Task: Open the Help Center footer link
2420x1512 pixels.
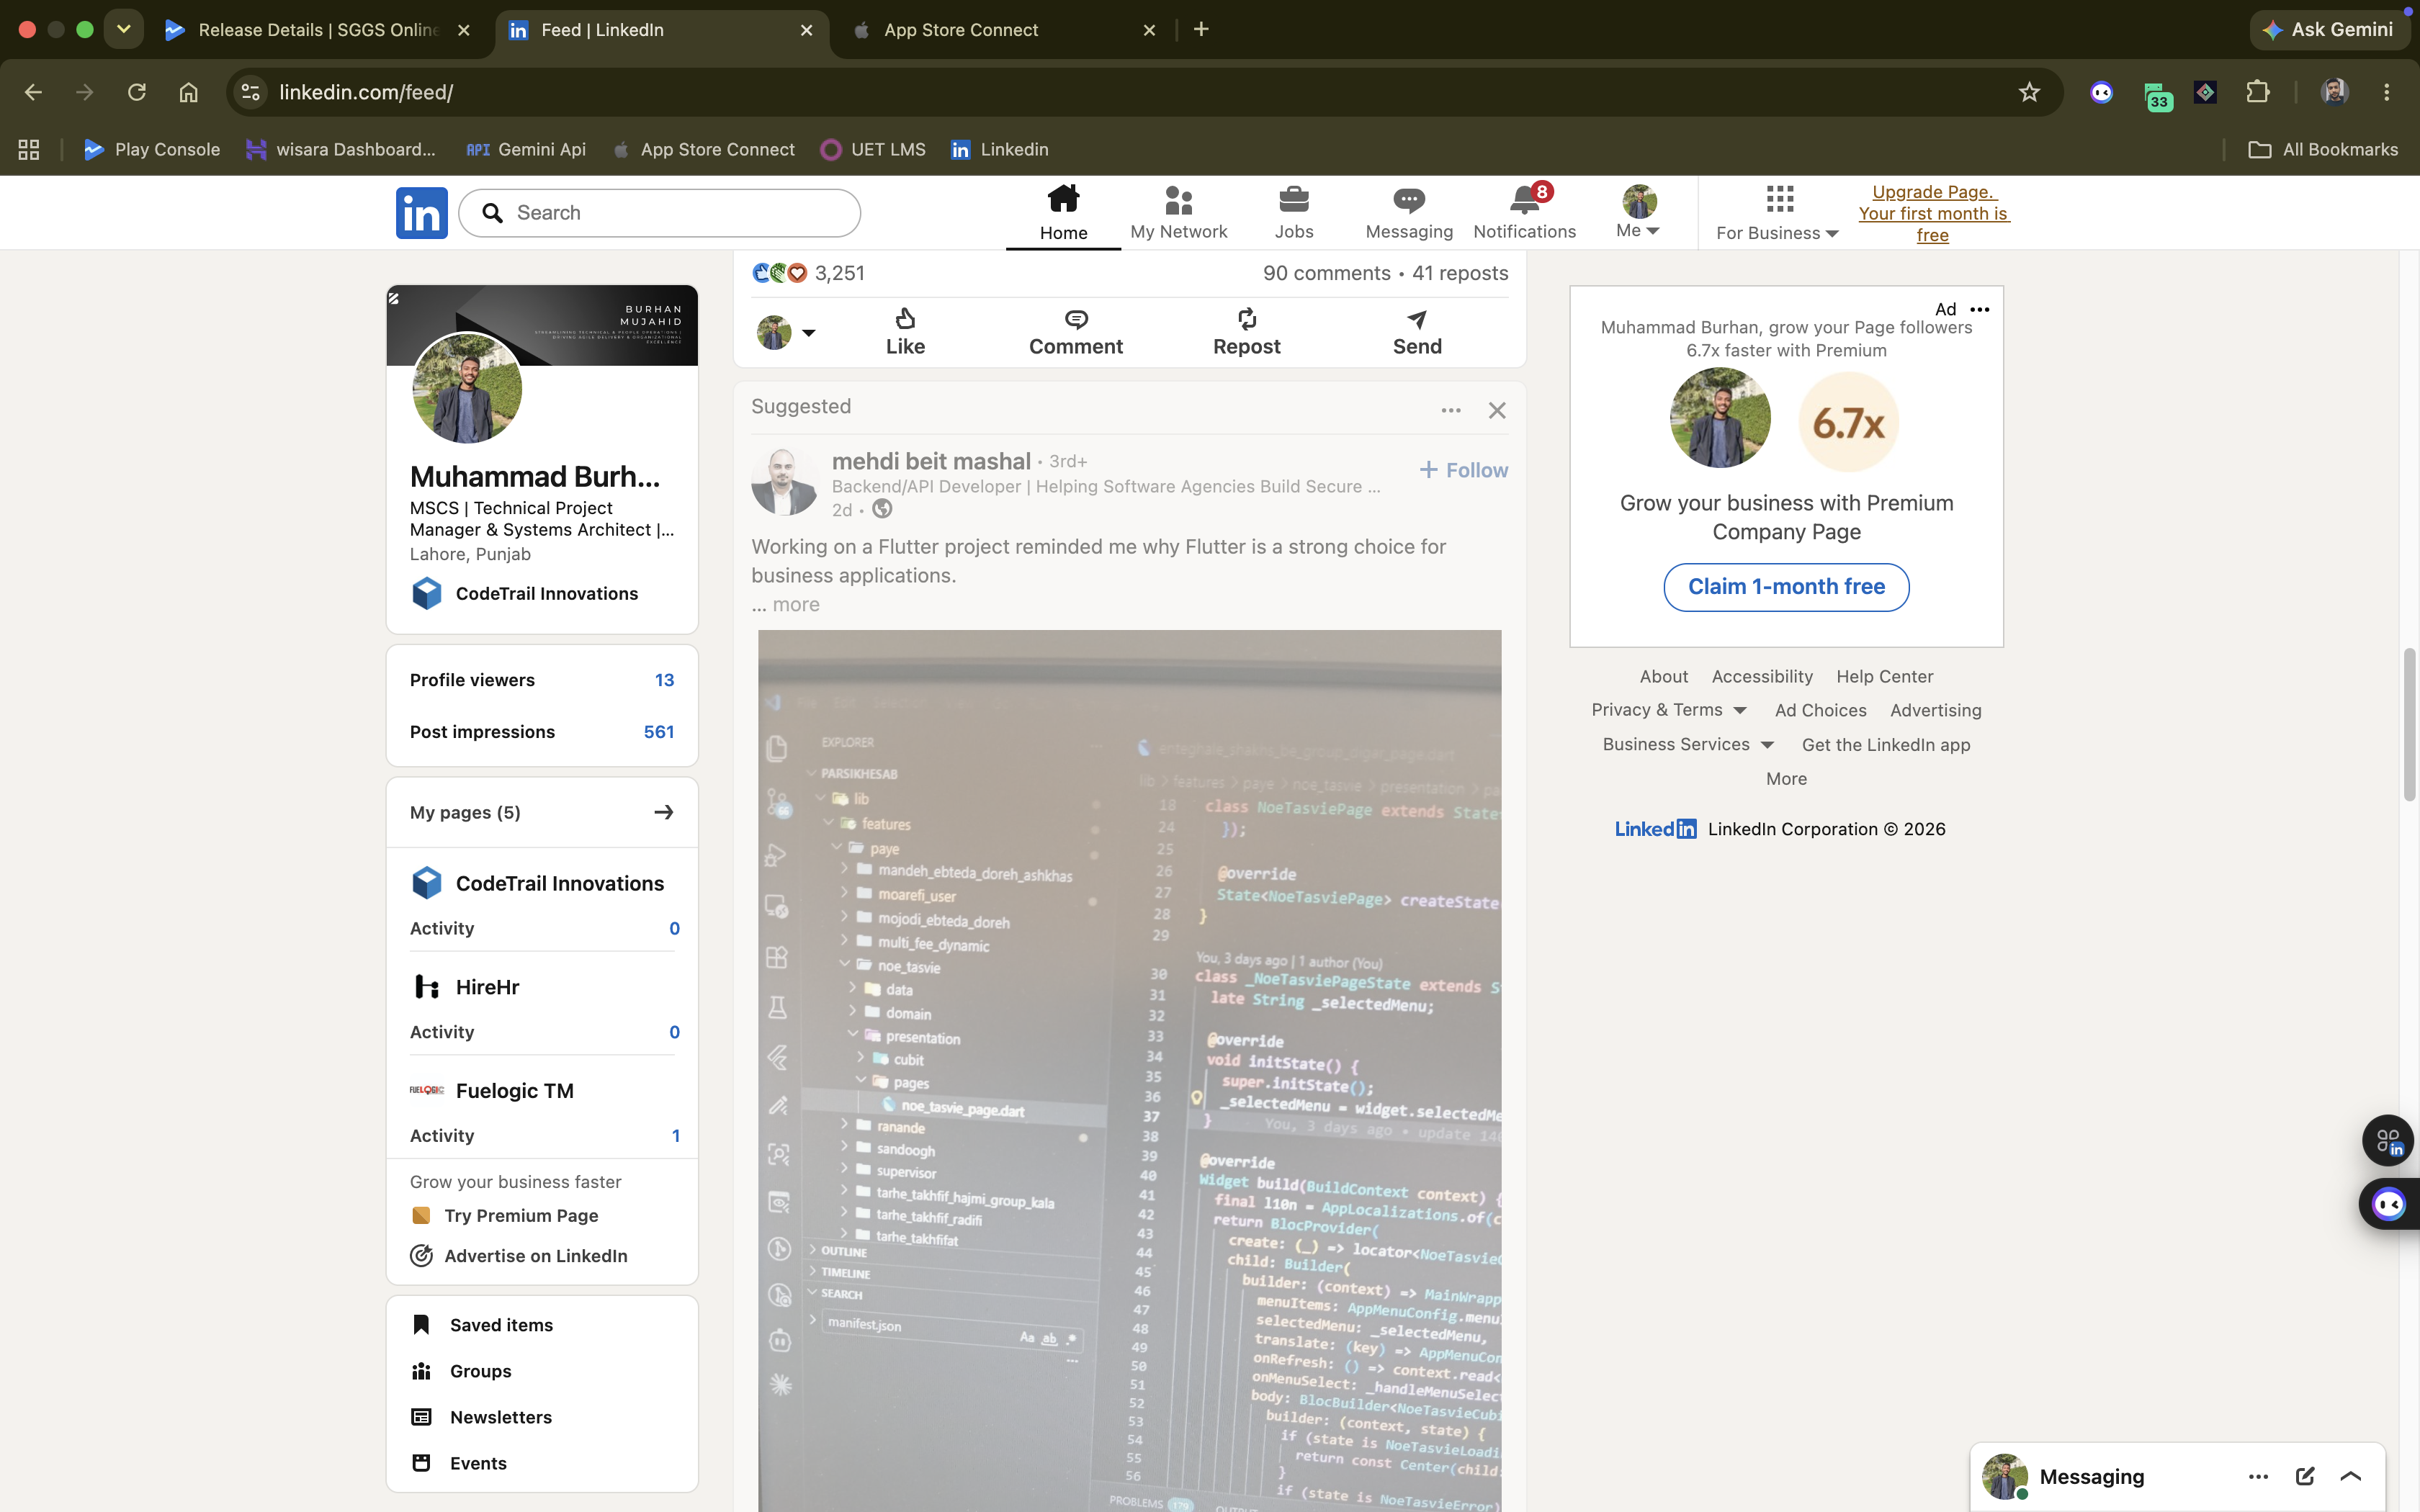Action: coord(1884,677)
